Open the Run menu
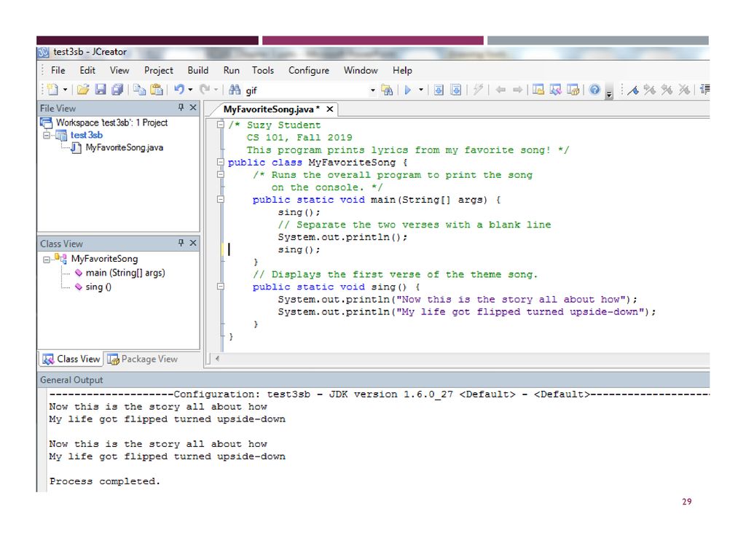Viewport: 746px width, 560px height. click(x=232, y=71)
